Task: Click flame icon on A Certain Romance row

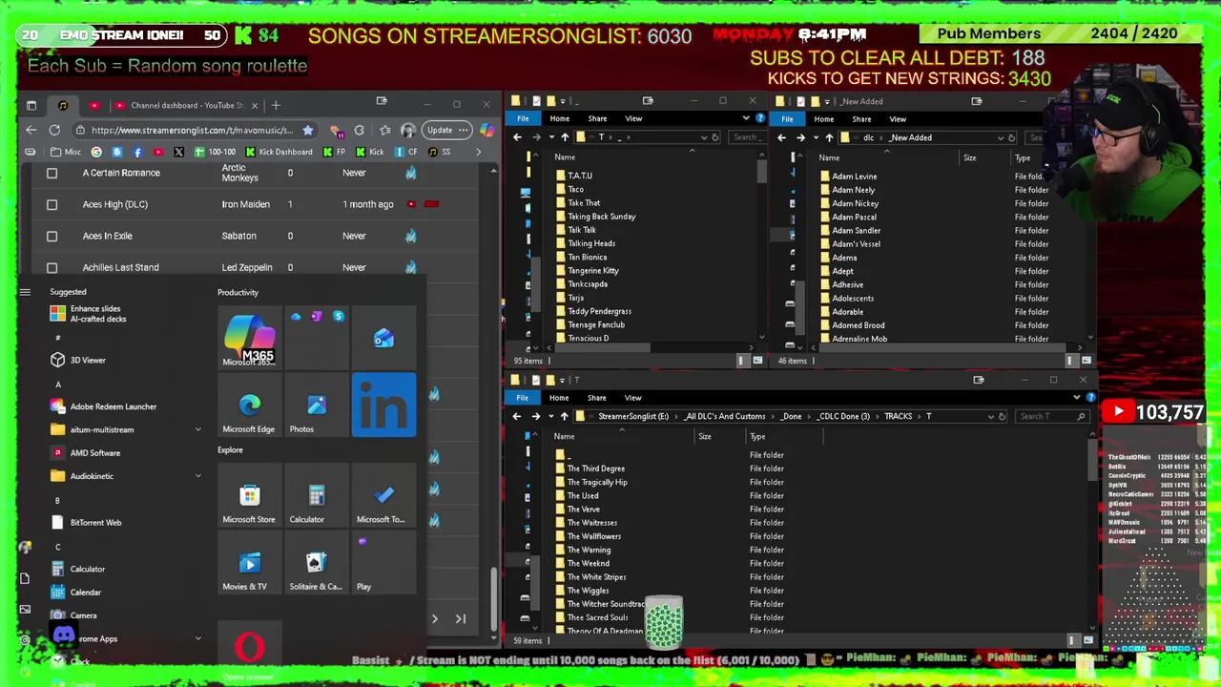Action: [410, 173]
